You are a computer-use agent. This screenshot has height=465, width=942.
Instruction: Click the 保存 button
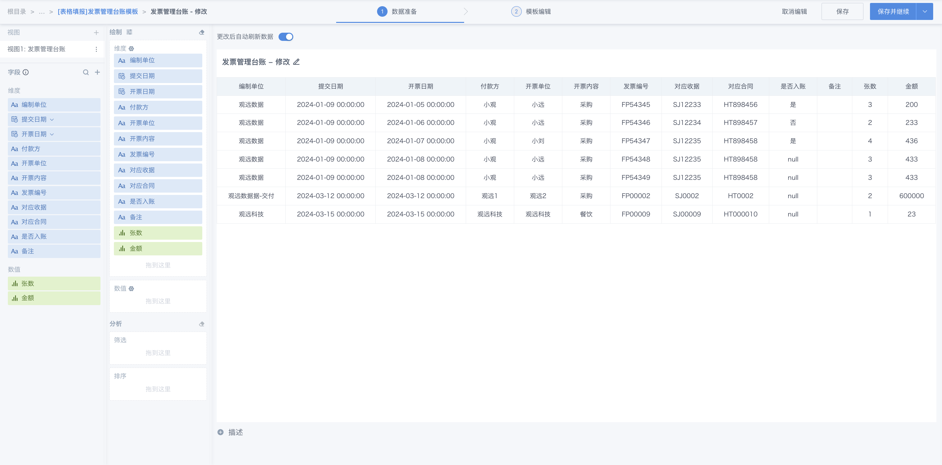[x=842, y=12]
